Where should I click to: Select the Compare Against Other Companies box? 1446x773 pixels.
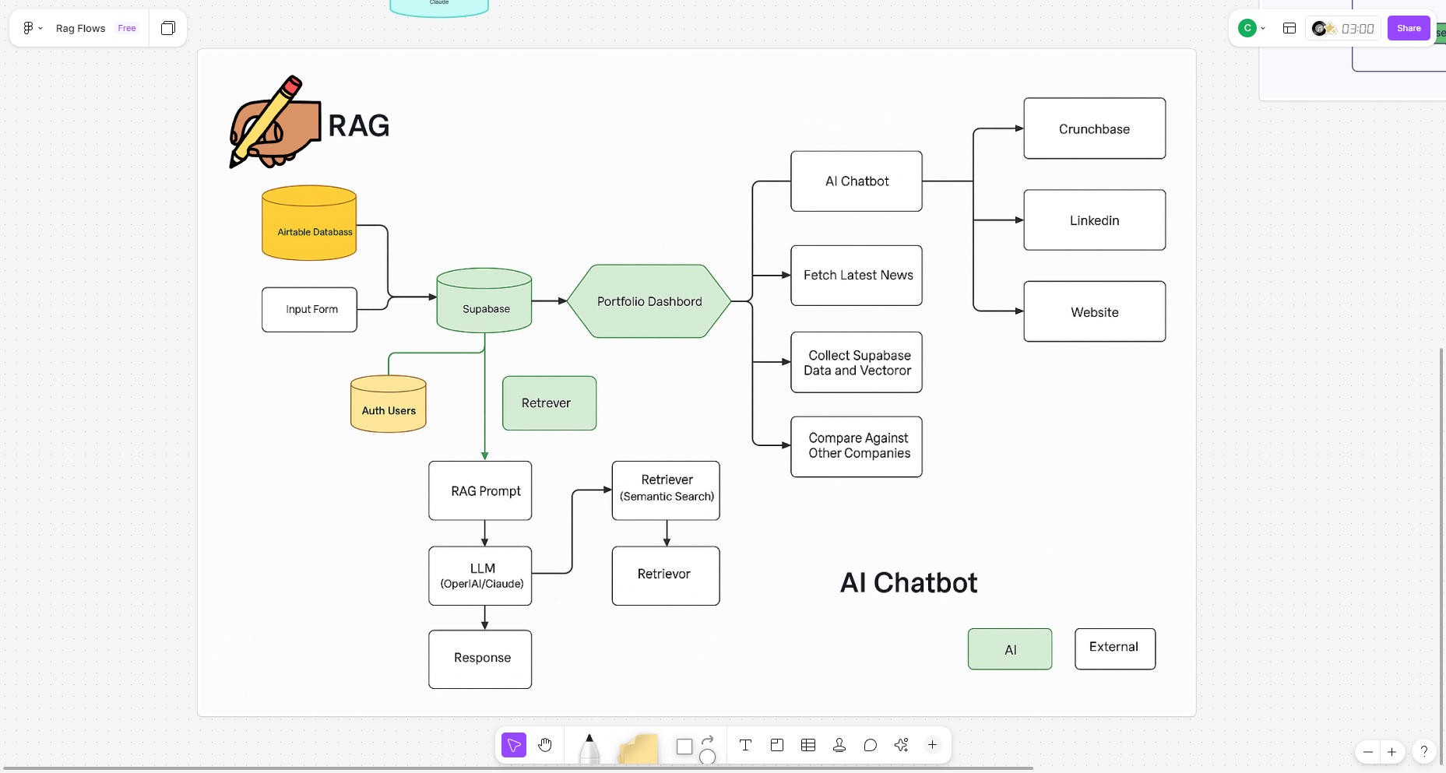pyautogui.click(x=857, y=447)
